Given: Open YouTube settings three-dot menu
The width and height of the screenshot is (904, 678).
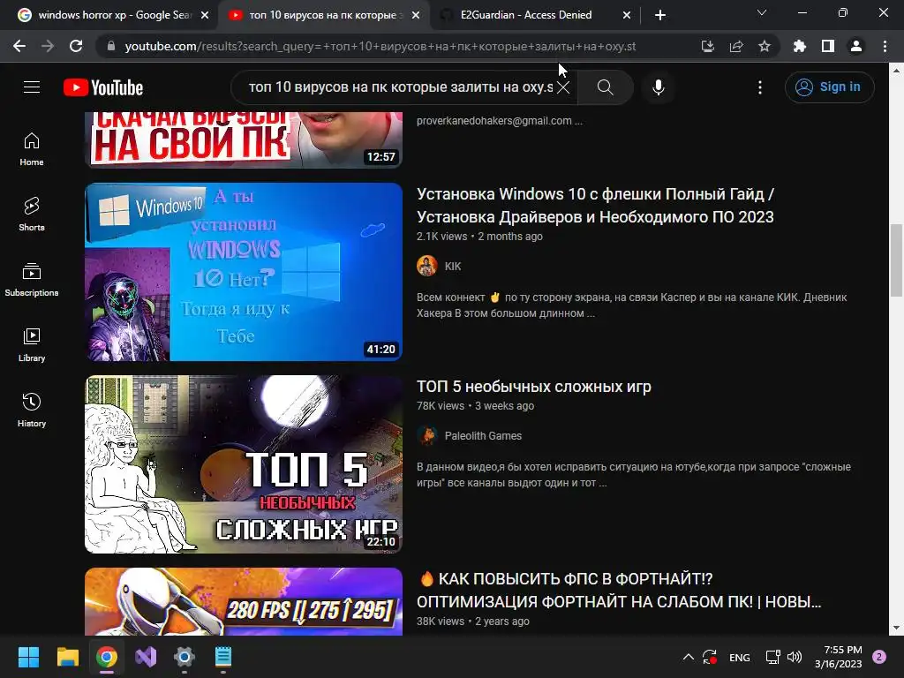Looking at the screenshot, I should (760, 87).
